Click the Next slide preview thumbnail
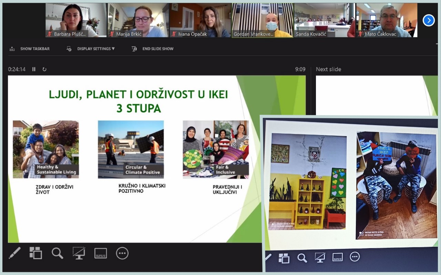This screenshot has width=441, height=275. (x=377, y=96)
